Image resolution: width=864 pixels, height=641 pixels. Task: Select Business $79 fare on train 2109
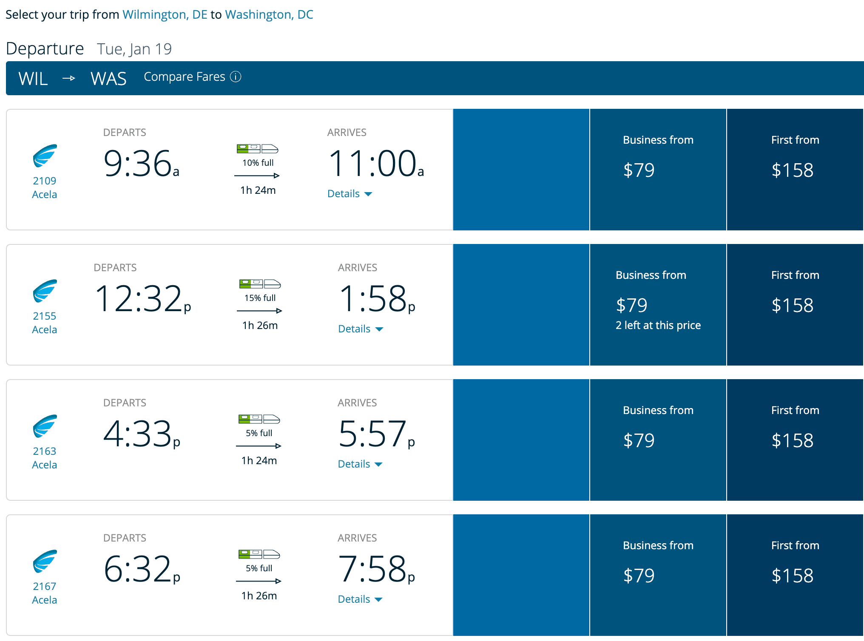[x=658, y=169]
